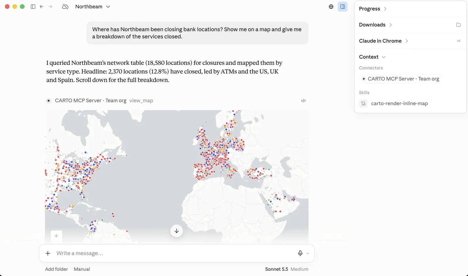Open the Downloads folder icon

[x=459, y=25]
